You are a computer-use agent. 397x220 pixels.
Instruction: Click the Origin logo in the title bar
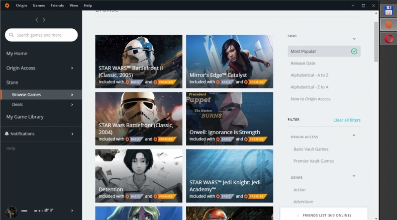pos(7,5)
